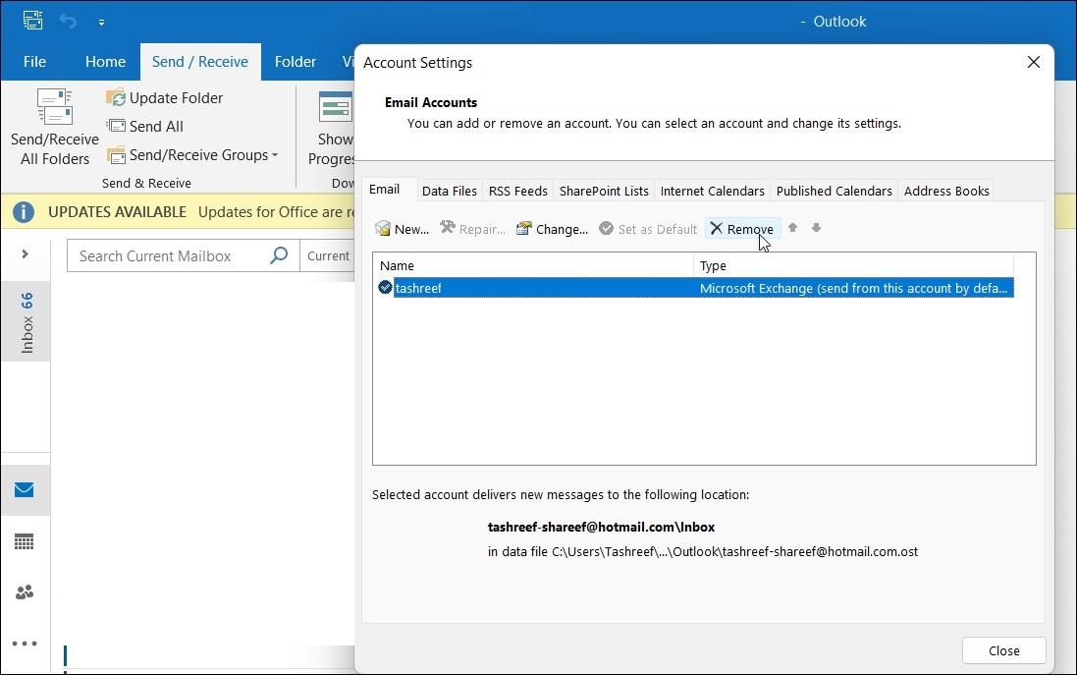Click the Update Folder button
Screen dimensions: 1077x675
165,98
